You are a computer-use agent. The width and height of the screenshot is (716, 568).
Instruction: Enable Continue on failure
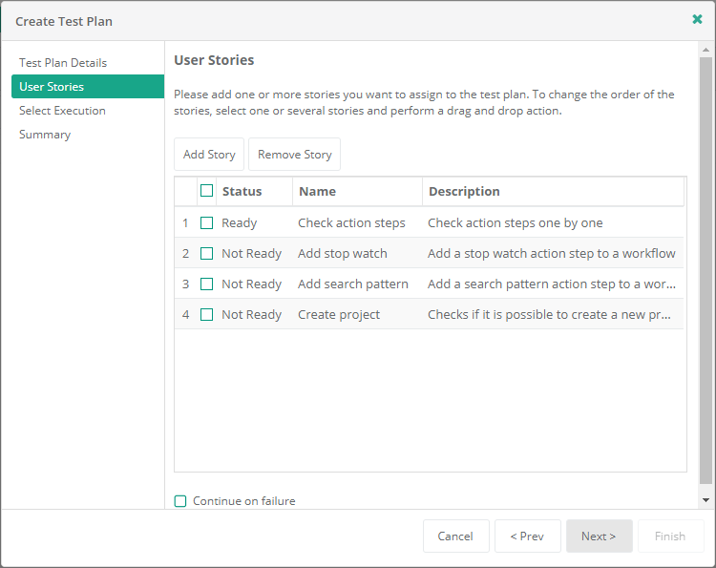[x=180, y=501]
